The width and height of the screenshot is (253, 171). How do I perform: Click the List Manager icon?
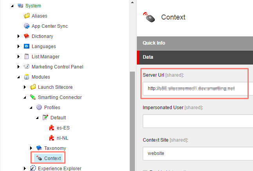pyautogui.click(x=27, y=57)
